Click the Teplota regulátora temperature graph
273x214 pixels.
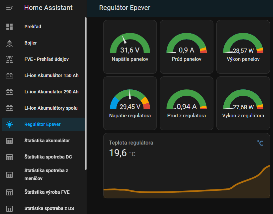(x=186, y=179)
